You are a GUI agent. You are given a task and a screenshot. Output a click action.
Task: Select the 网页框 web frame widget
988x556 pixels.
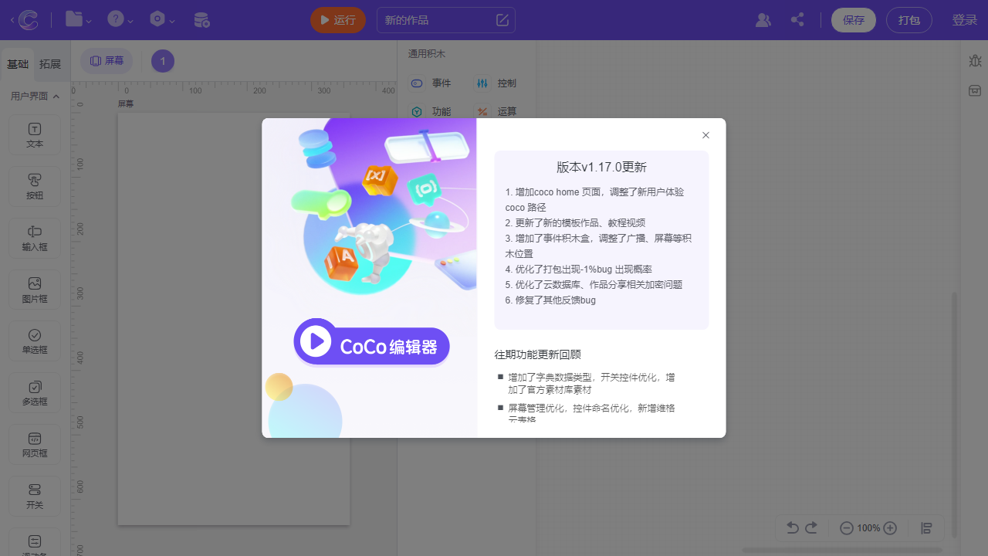[x=35, y=445]
